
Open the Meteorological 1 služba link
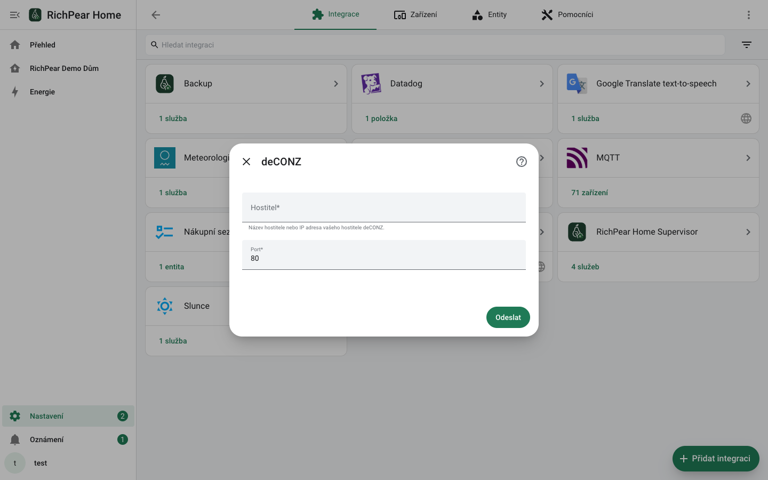[173, 193]
